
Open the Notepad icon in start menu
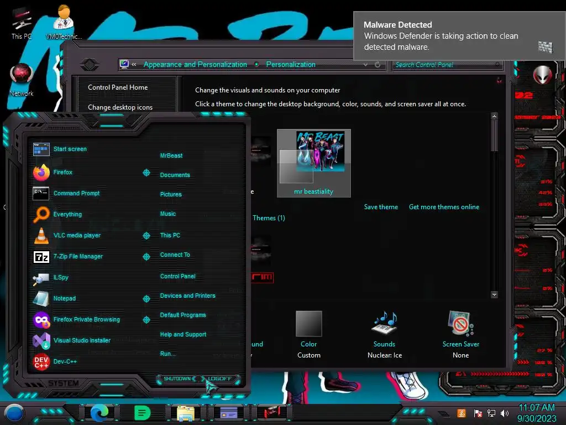point(41,298)
